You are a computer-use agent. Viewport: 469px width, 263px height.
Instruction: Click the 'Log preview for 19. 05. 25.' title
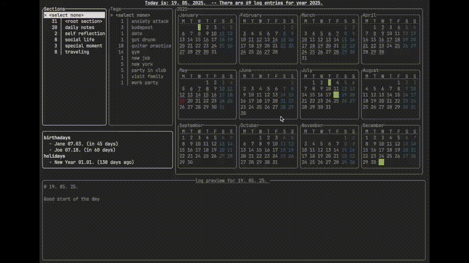coord(233,180)
